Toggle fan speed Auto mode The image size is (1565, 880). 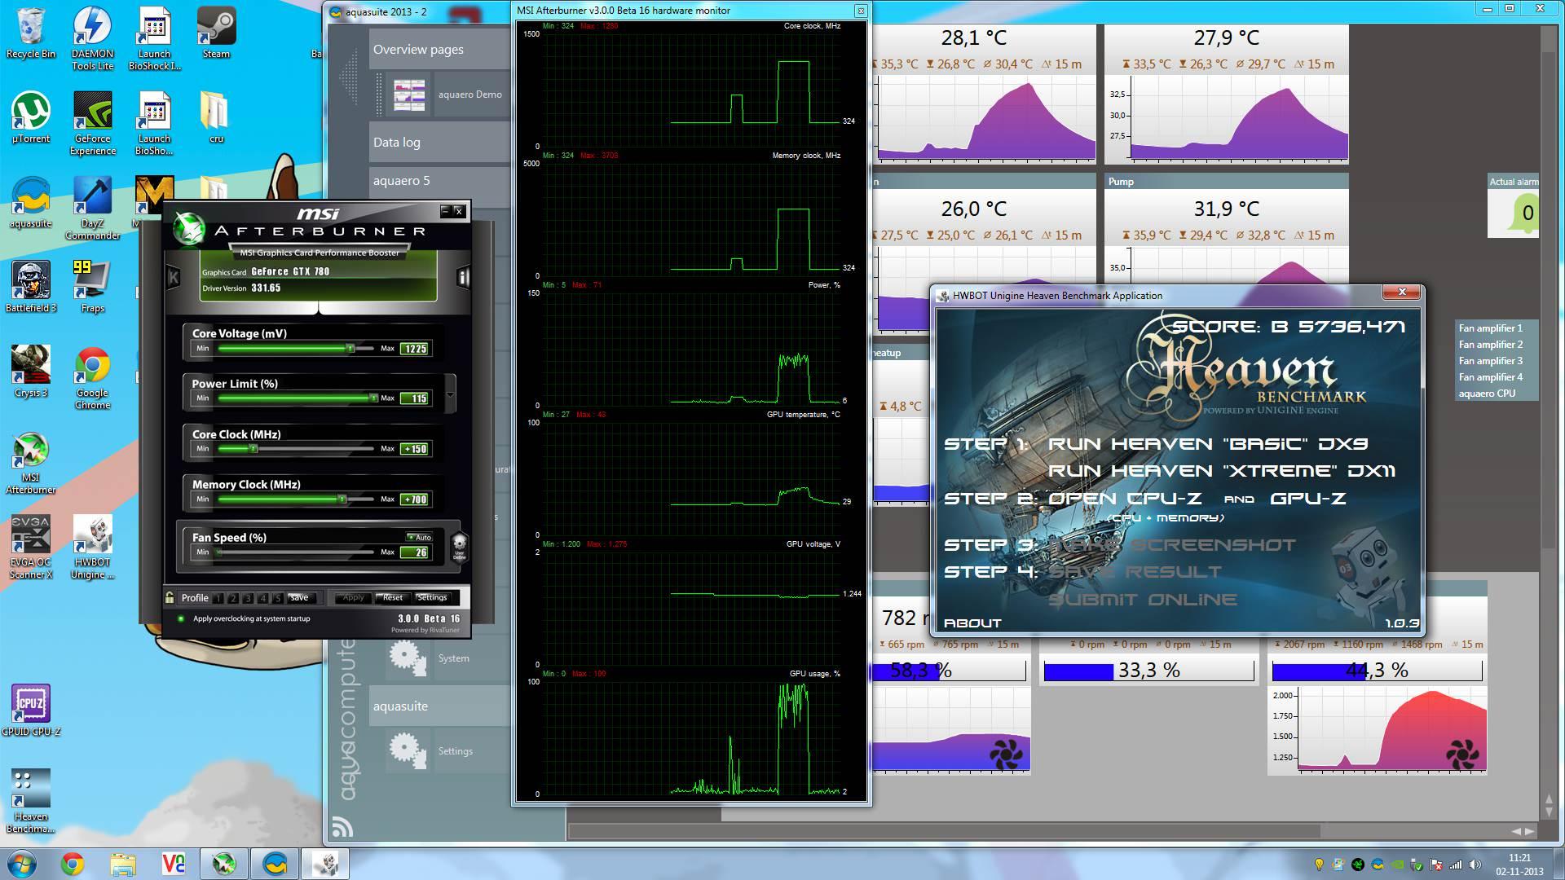pyautogui.click(x=419, y=537)
